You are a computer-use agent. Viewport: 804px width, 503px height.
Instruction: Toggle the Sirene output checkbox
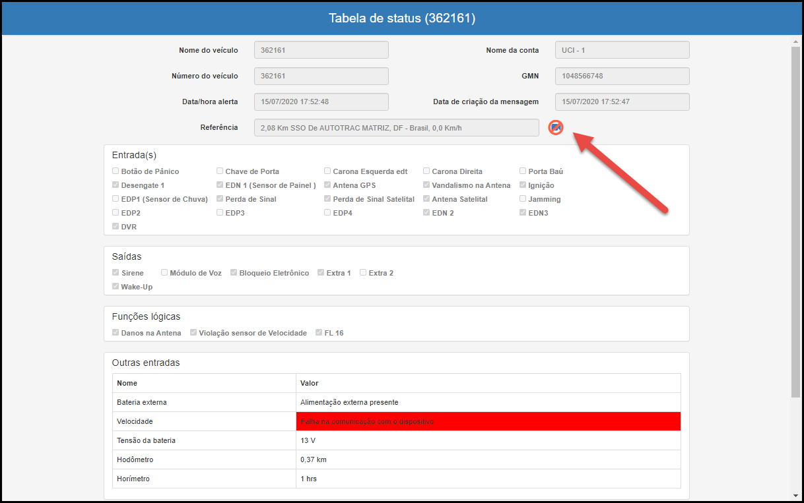tap(116, 273)
